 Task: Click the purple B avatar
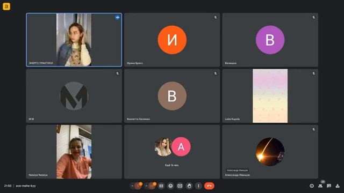coord(270,40)
